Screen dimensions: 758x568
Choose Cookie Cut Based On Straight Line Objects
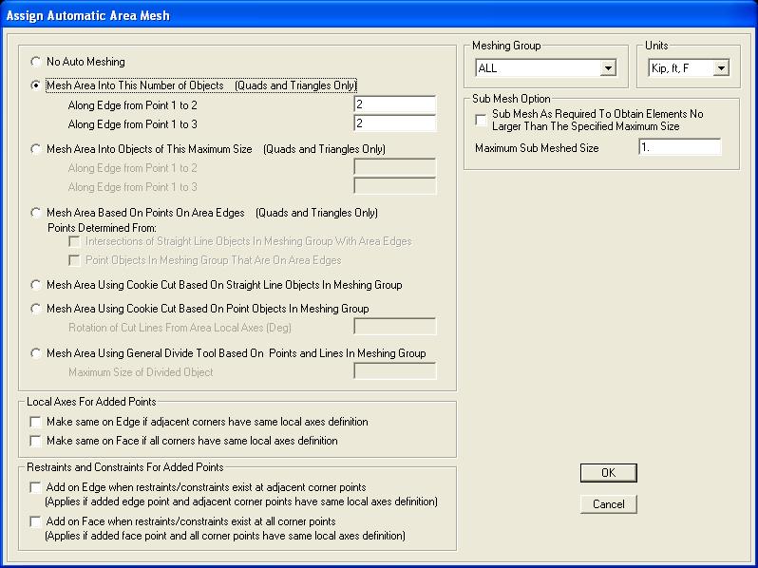[36, 285]
